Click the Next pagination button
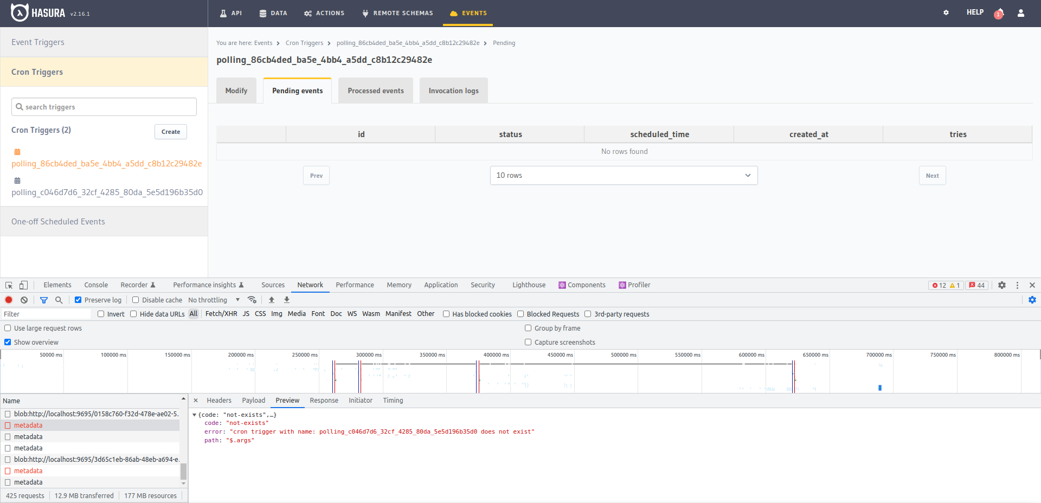 [931, 175]
